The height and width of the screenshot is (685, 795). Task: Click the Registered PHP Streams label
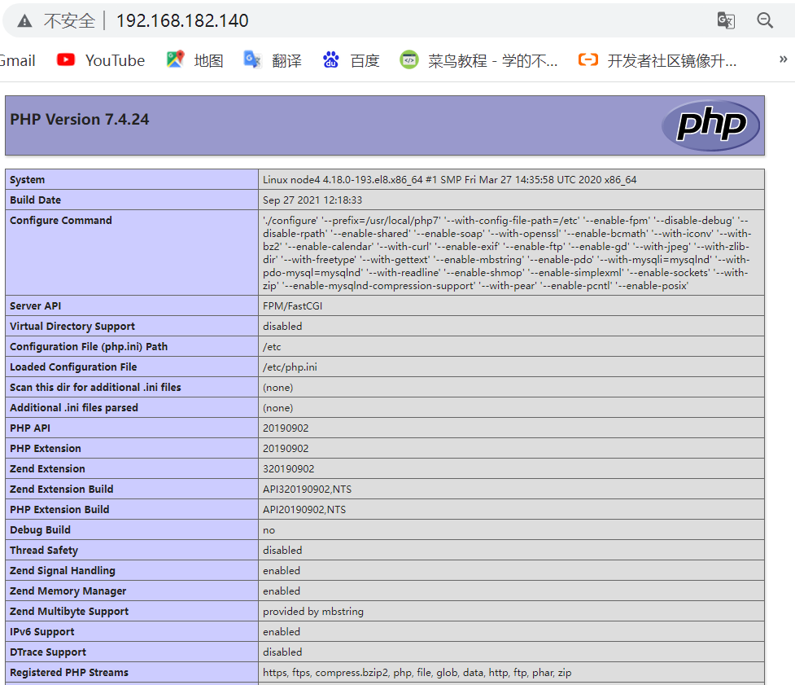[x=69, y=672]
